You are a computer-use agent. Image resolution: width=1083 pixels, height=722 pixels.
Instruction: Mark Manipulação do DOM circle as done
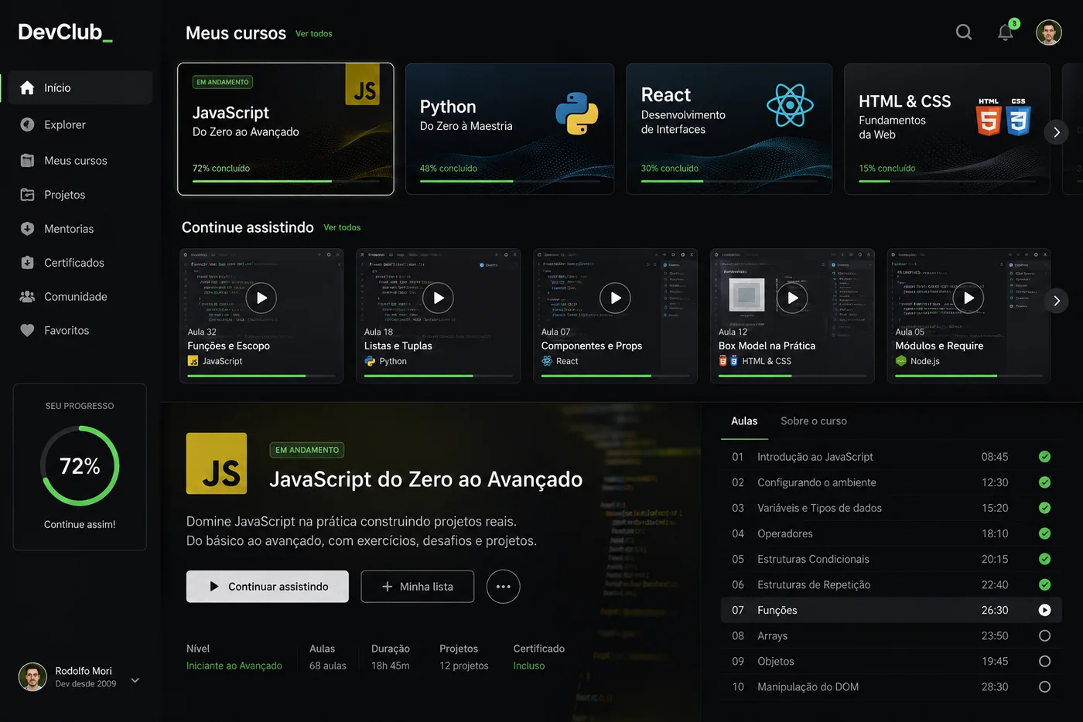(1044, 686)
